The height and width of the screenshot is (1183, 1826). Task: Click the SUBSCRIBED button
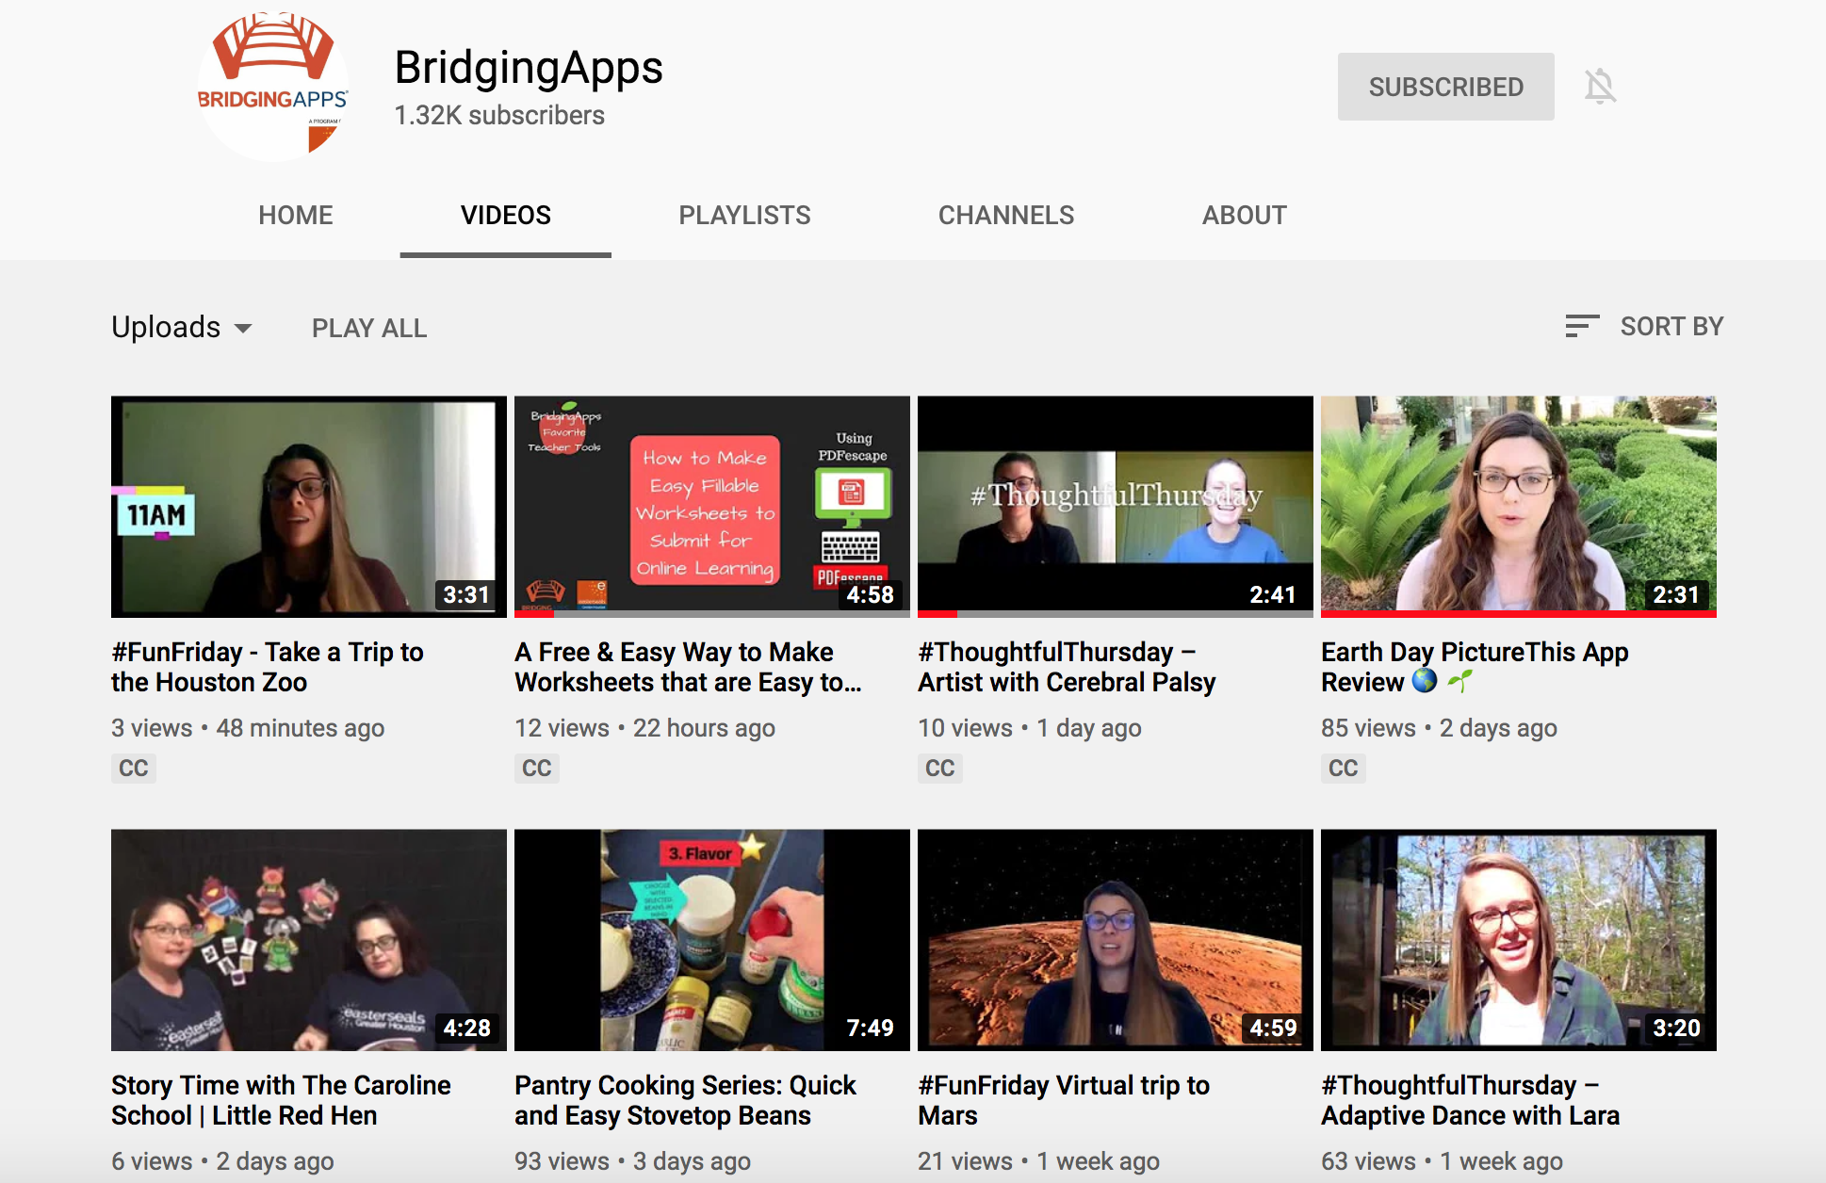click(x=1445, y=87)
